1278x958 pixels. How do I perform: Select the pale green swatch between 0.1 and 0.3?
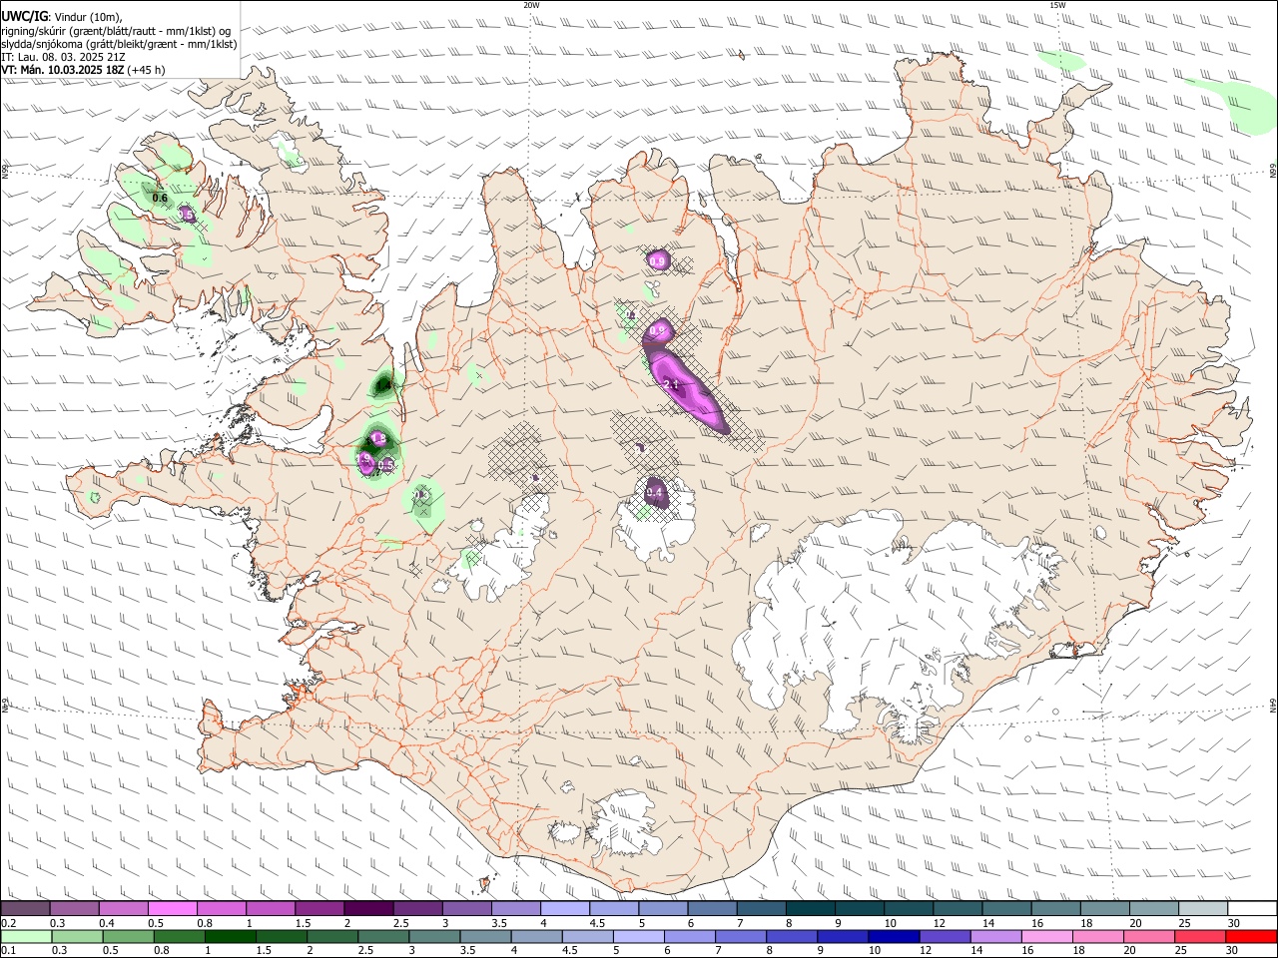coord(25,936)
